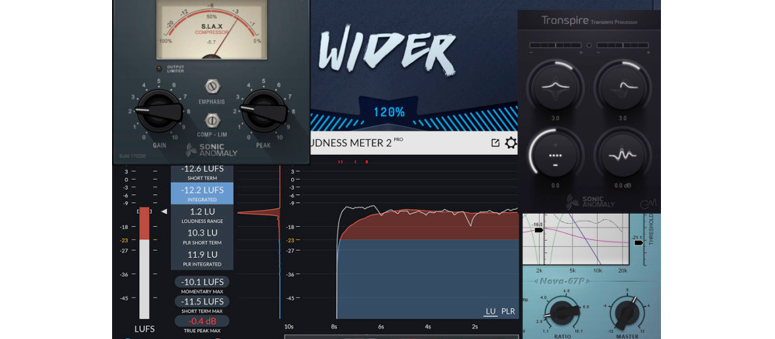Open Loudness Meter settings gear

(x=511, y=142)
